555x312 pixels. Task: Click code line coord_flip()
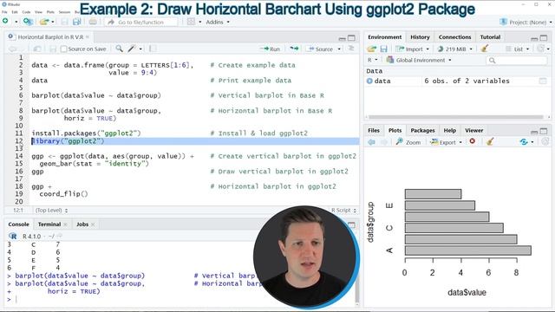[63, 194]
